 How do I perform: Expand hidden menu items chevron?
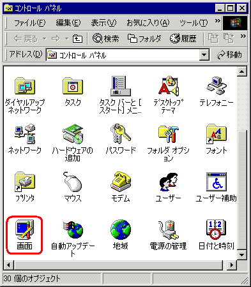217,21
